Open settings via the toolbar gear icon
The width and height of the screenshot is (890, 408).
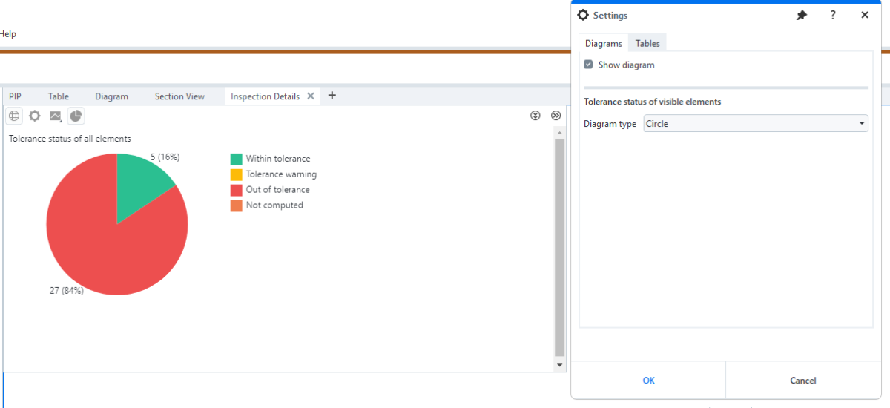(x=34, y=116)
